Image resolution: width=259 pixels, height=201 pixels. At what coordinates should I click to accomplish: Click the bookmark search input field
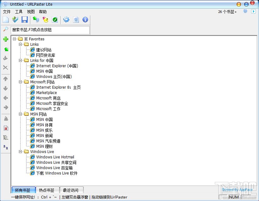50,30
